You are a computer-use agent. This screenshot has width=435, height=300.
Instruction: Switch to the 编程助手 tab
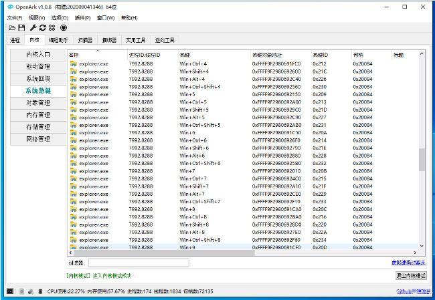[x=58, y=40]
